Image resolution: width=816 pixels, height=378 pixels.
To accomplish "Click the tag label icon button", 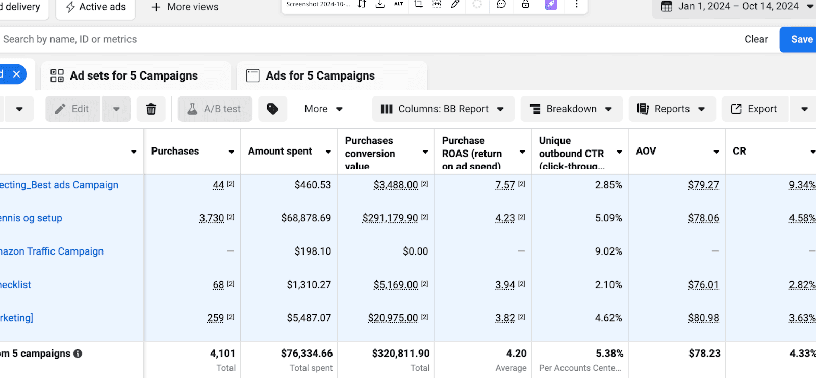I will (x=272, y=109).
